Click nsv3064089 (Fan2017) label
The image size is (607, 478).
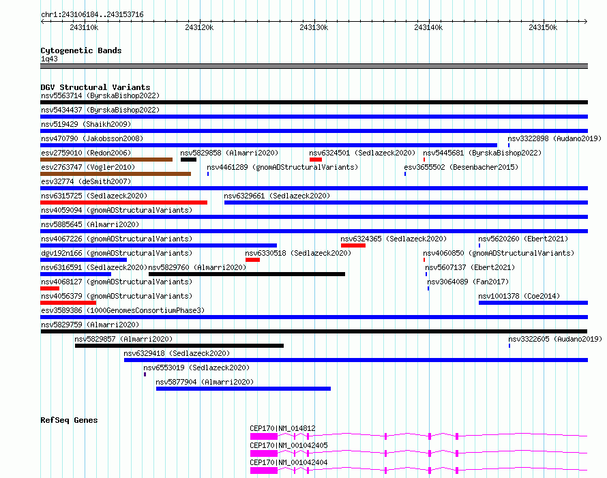468,282
